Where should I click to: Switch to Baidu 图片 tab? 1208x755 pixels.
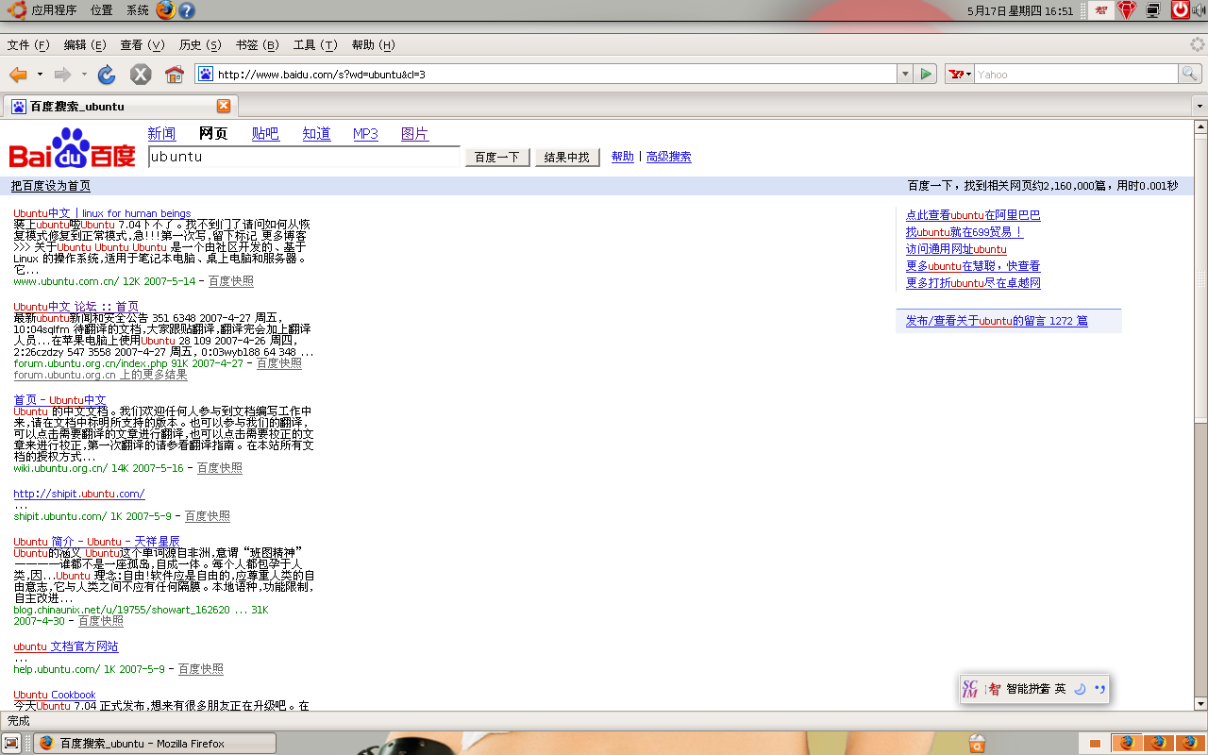pos(414,134)
